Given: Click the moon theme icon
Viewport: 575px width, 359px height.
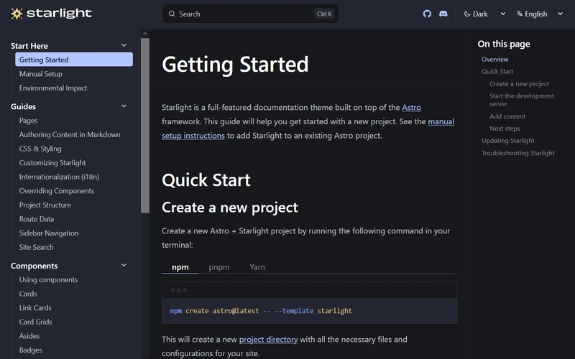Looking at the screenshot, I should (x=467, y=14).
